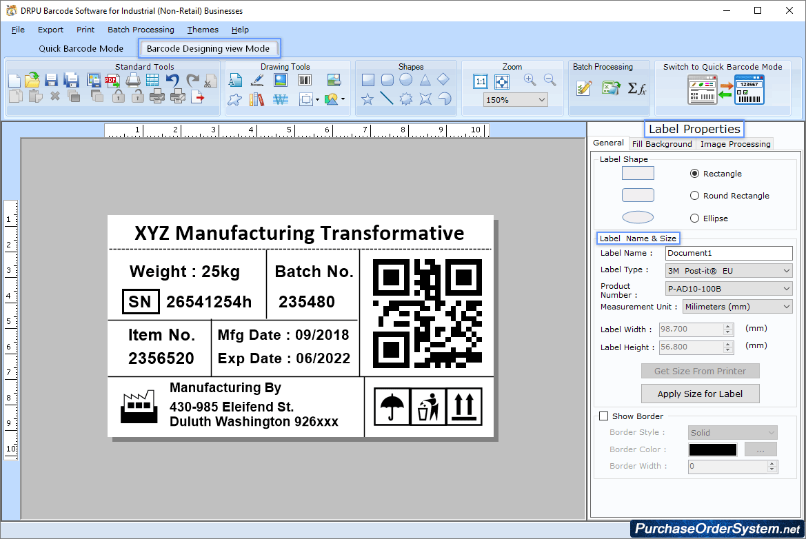The width and height of the screenshot is (806, 539).
Task: Insert a picture with the image tool
Action: point(281,80)
